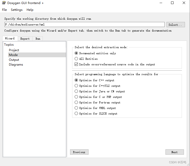Screen dimensions: 190x166
Task: Select the Output topic
Action: [14, 60]
